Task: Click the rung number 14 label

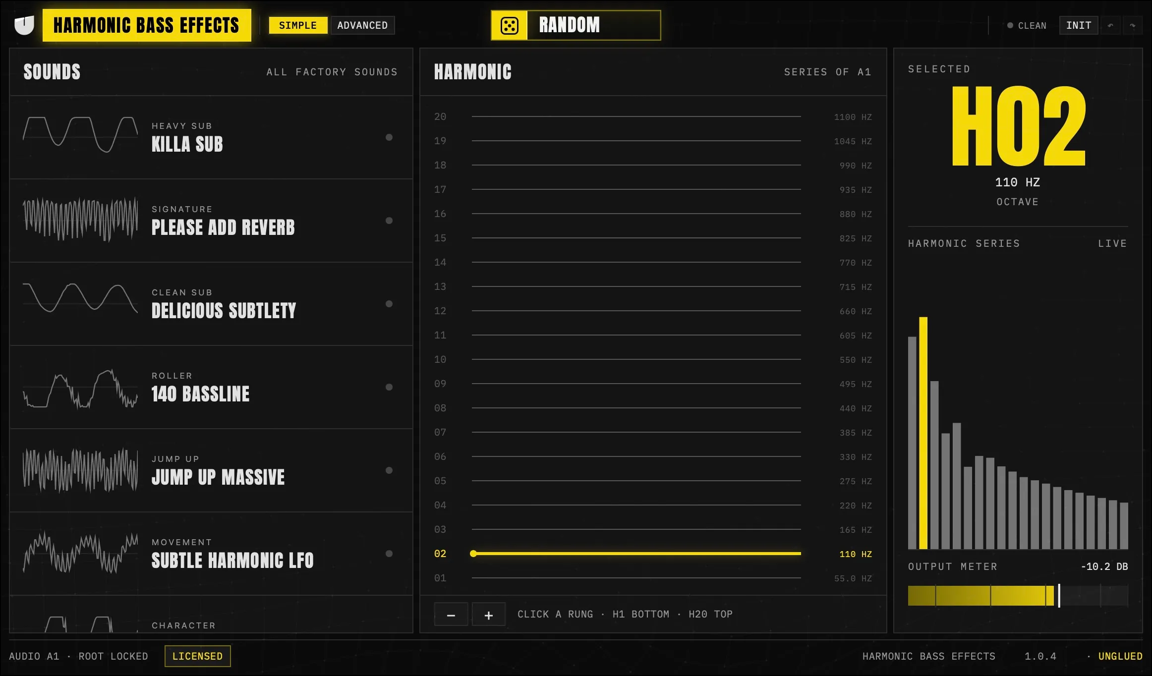Action: 440,262
